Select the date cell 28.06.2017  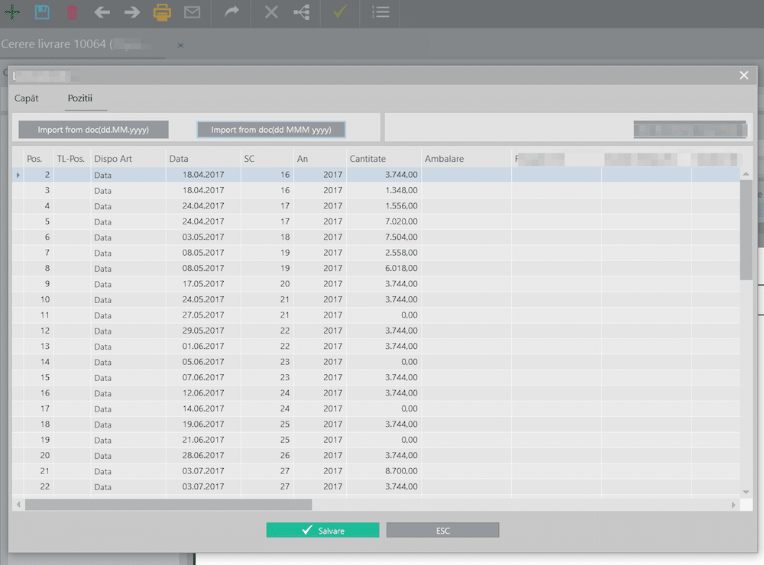pyautogui.click(x=204, y=455)
